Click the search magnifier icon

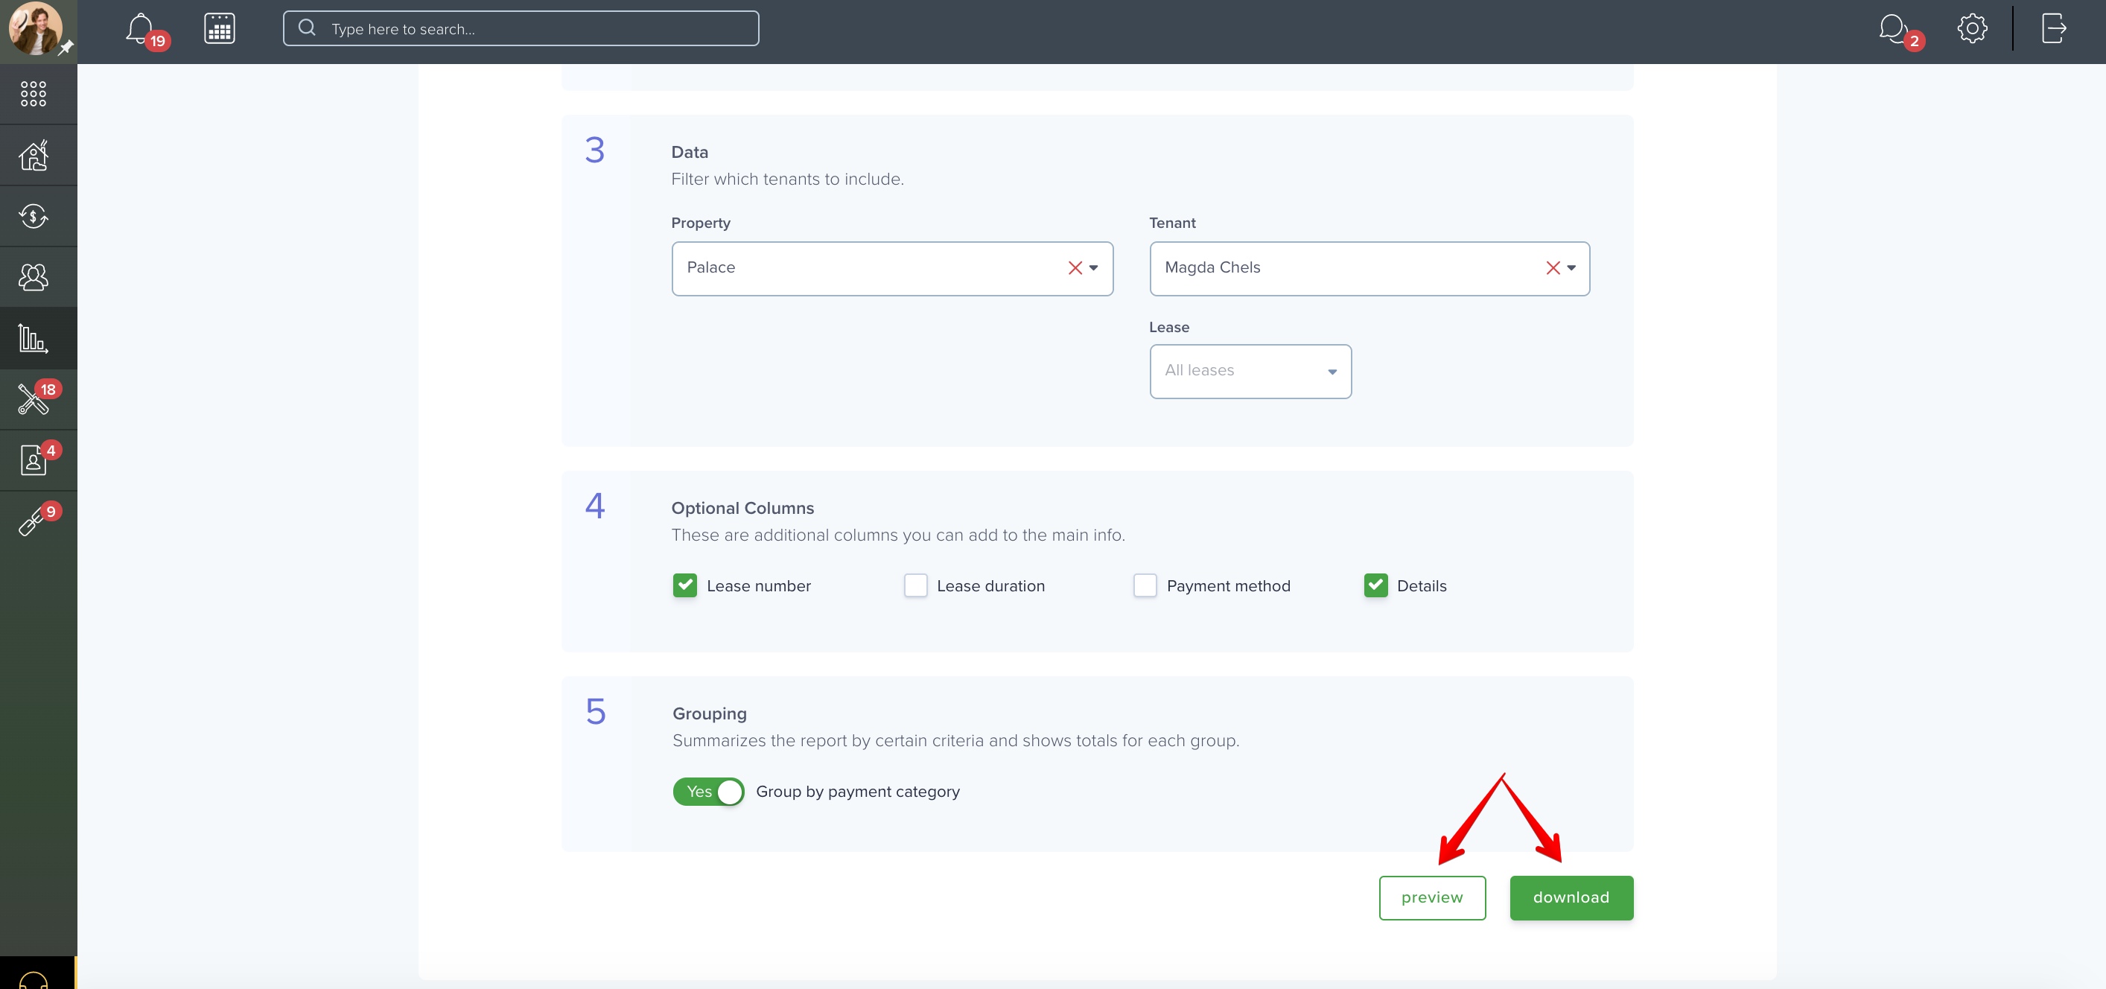point(308,28)
